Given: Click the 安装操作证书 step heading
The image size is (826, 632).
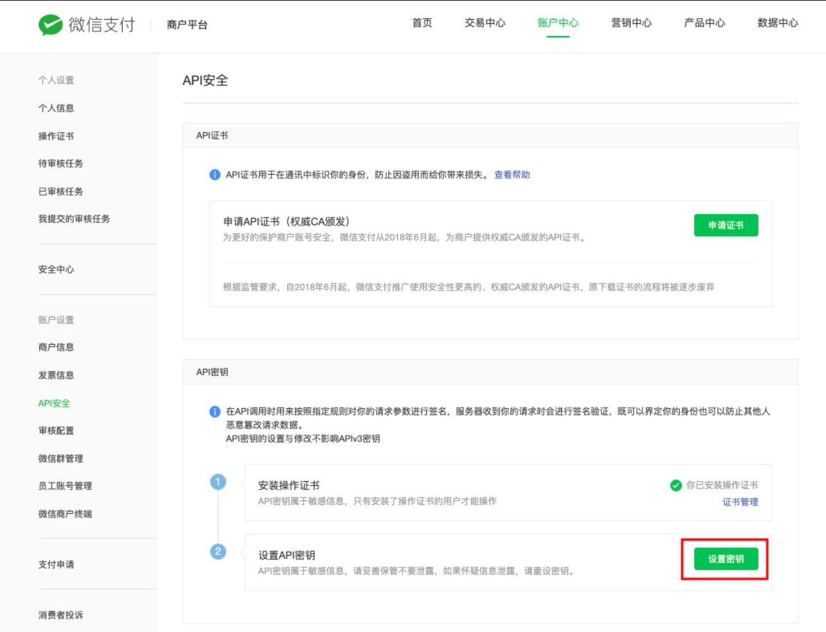Looking at the screenshot, I should (x=289, y=485).
